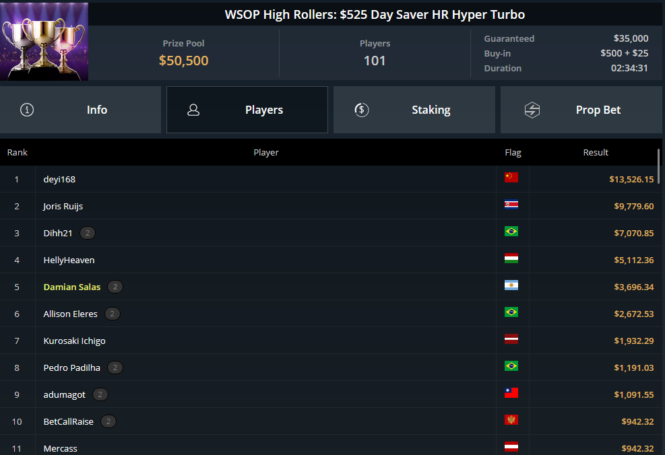Viewport: 665px width, 455px height.
Task: Click the Hungary flag beside HellyHeaven
Action: 511,258
